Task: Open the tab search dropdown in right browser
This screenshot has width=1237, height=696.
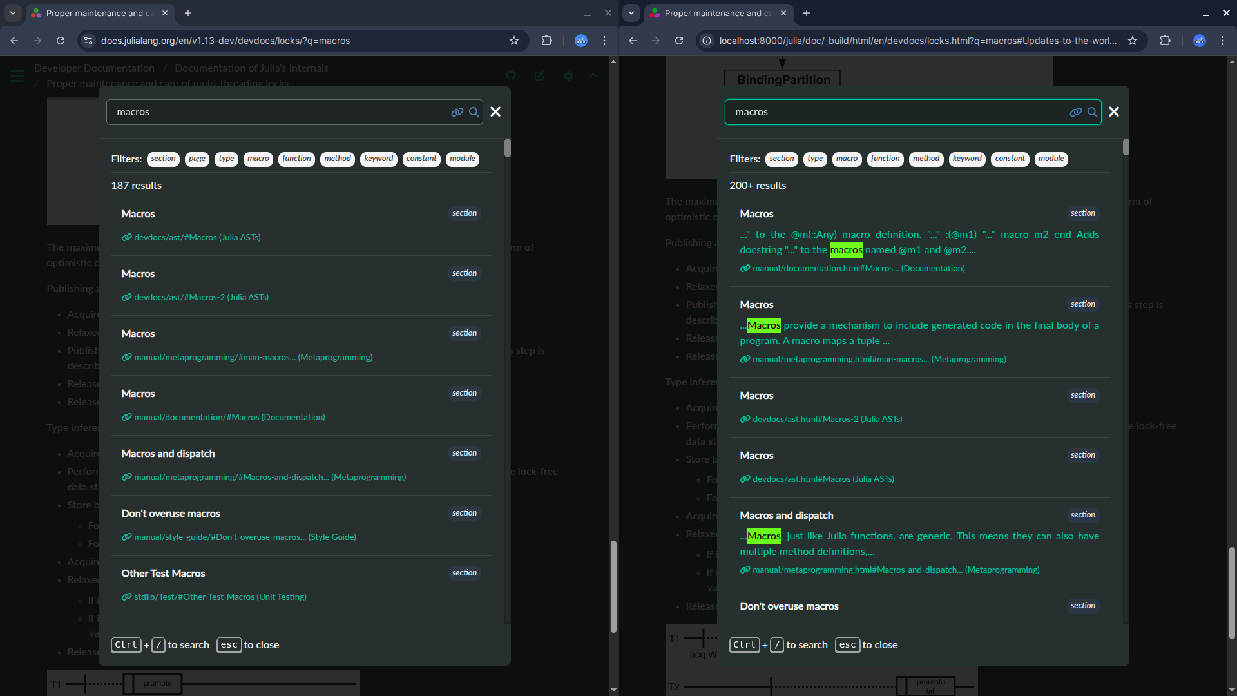Action: 631,13
